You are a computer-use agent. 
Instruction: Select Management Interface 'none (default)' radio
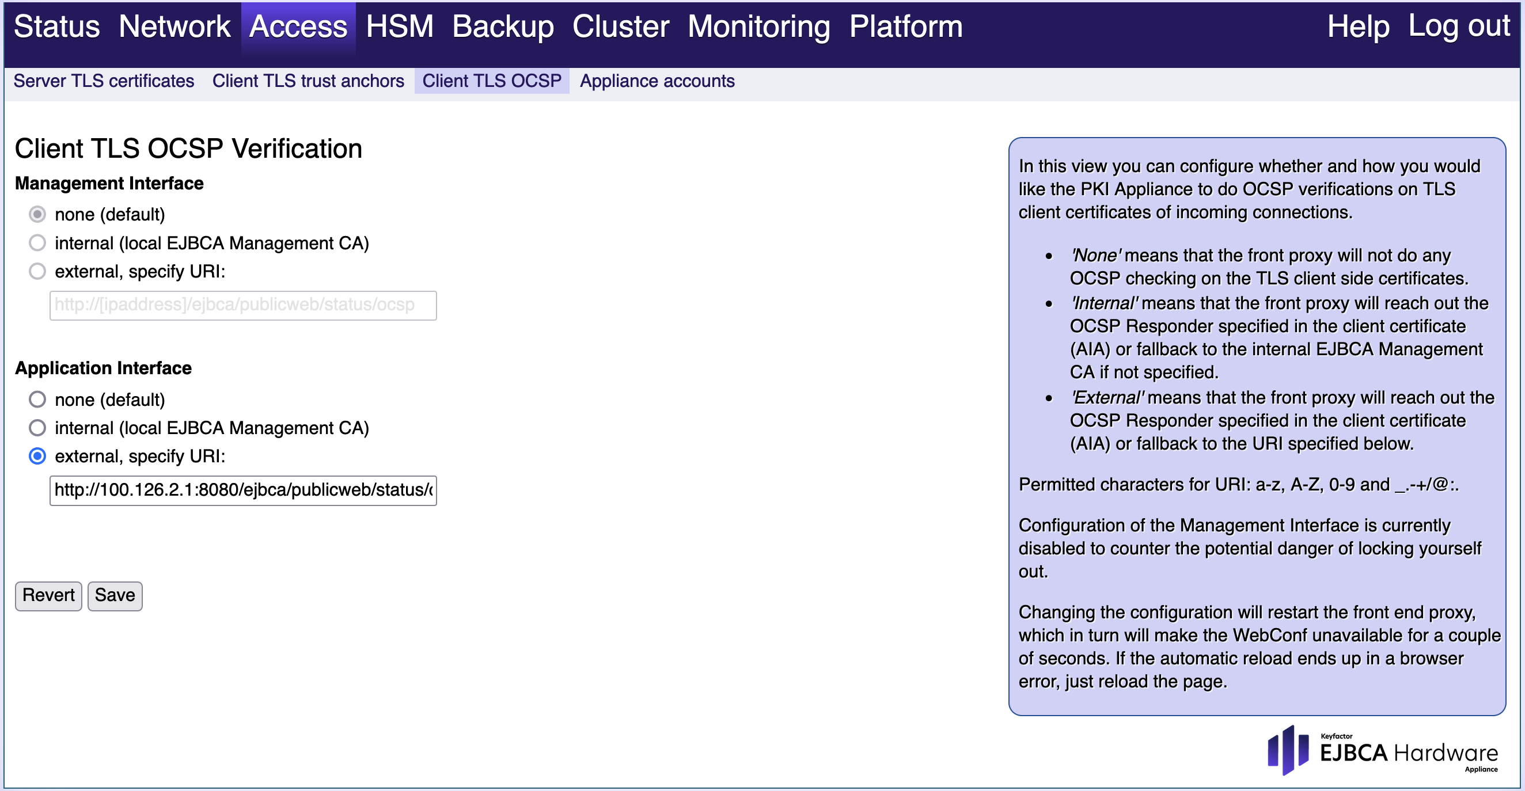(37, 214)
